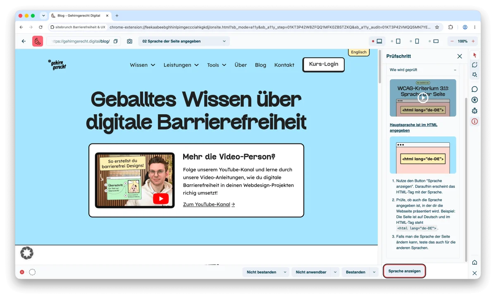Image resolution: width=496 pixels, height=299 pixels.
Task: Click the gehirngerecht site logo
Action: 57,65
